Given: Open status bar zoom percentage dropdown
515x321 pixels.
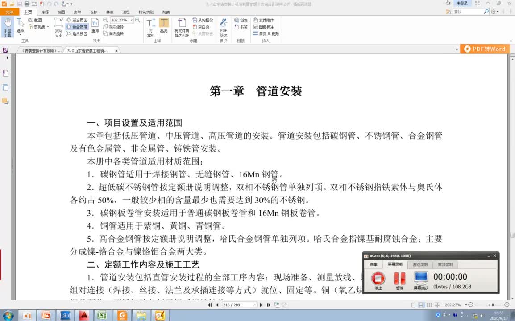Looking at the screenshot, I should (x=466, y=305).
